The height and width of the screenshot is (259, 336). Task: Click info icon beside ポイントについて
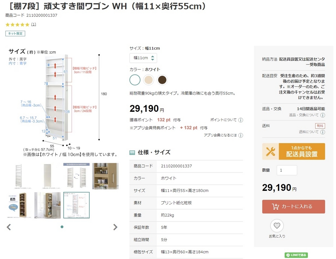pyautogui.click(x=241, y=120)
